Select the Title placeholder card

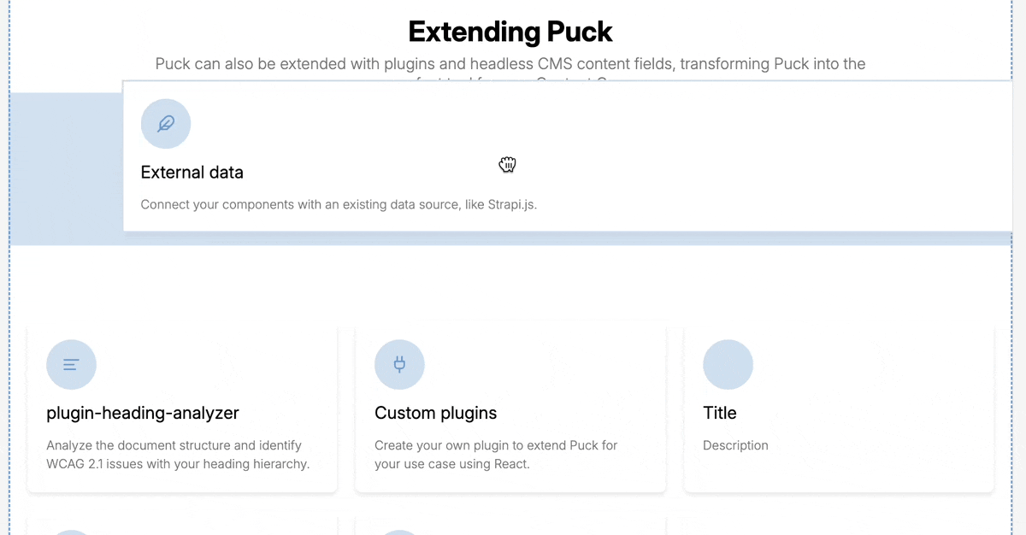839,409
